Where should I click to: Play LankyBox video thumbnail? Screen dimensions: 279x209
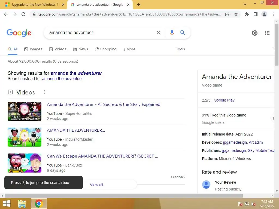pyautogui.click(x=25, y=163)
